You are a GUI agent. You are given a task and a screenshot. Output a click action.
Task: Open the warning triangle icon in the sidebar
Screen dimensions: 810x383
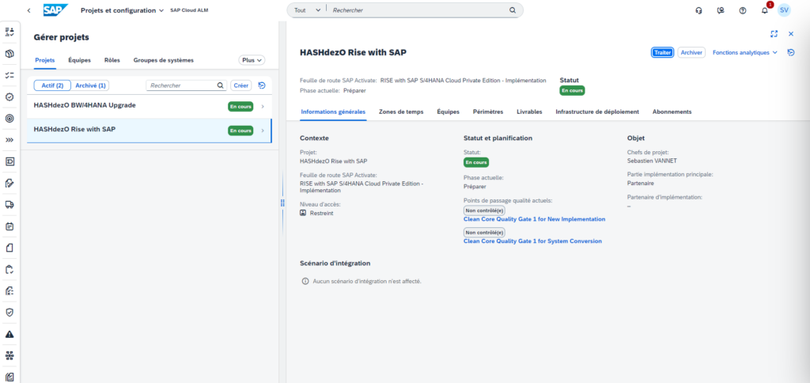9,334
